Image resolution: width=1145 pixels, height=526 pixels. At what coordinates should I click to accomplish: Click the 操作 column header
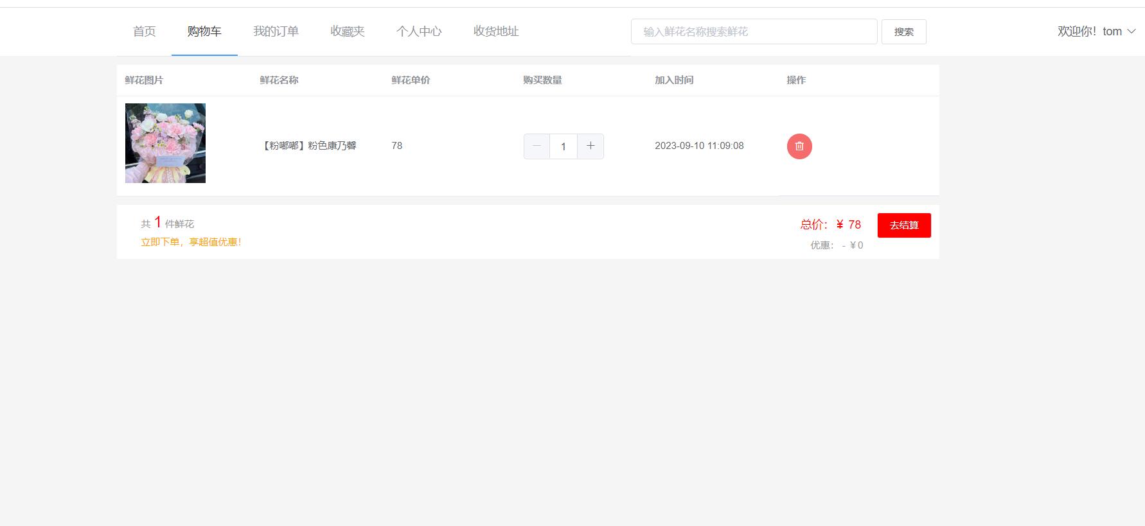click(x=796, y=80)
